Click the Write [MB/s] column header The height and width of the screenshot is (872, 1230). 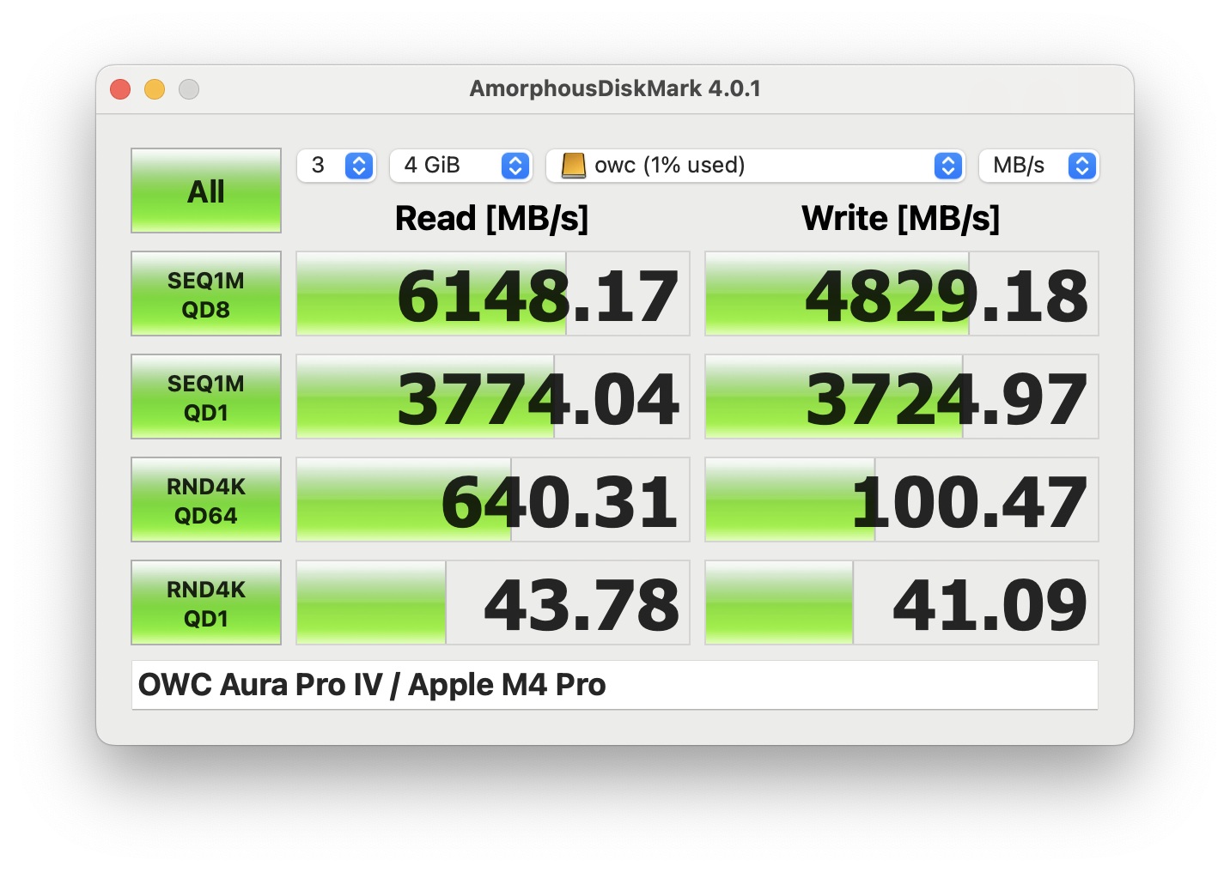click(901, 219)
